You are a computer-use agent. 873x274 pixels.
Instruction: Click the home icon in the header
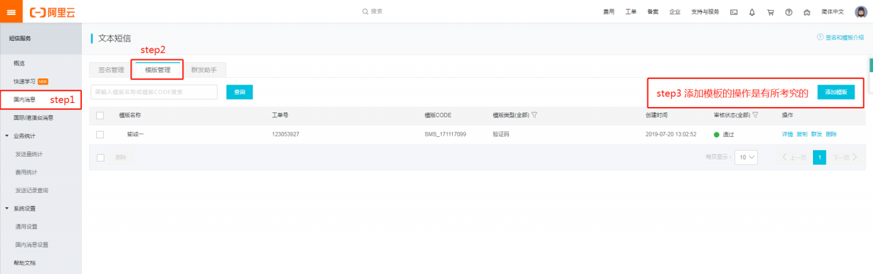(x=807, y=12)
